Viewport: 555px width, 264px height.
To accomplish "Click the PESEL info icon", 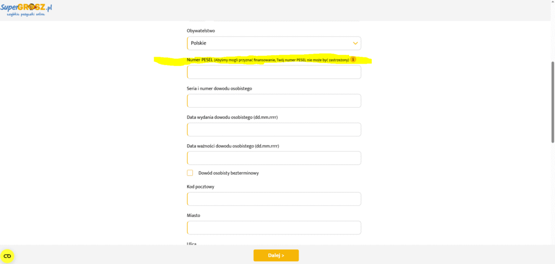I will [x=353, y=59].
